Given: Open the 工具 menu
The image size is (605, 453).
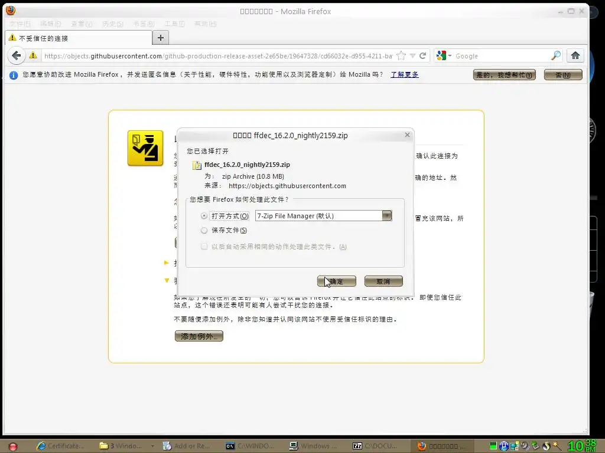Looking at the screenshot, I should coord(174,24).
